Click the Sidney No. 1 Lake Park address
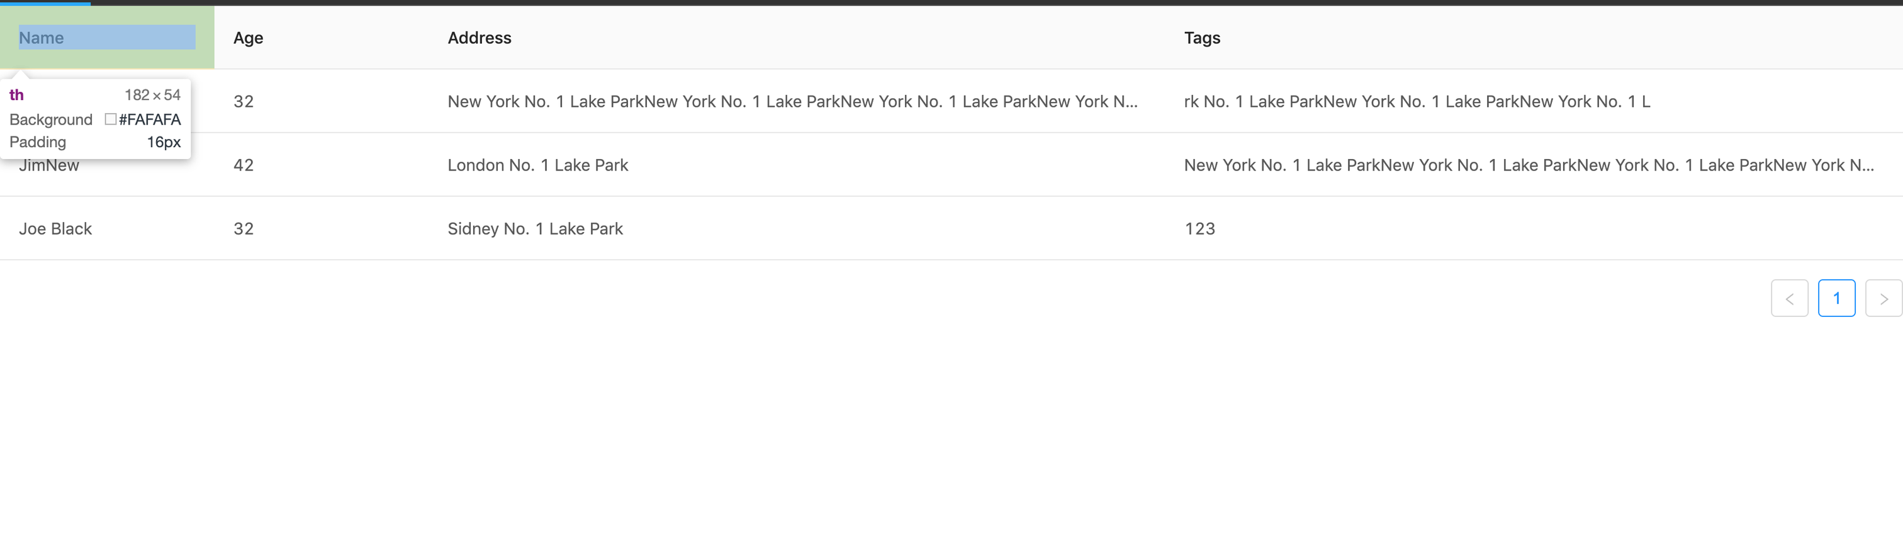Viewport: 1903px width, 549px height. pyautogui.click(x=535, y=229)
